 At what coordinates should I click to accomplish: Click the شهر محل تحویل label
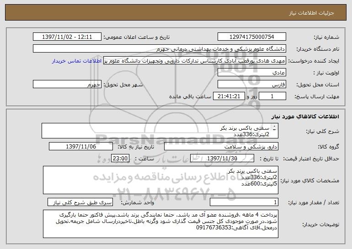(x=123, y=85)
